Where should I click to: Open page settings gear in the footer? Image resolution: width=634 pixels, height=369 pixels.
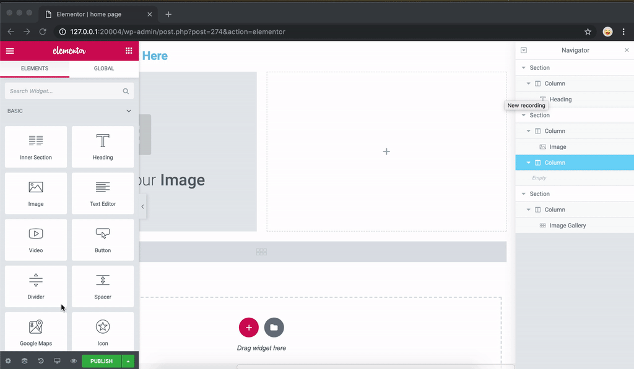coord(8,361)
